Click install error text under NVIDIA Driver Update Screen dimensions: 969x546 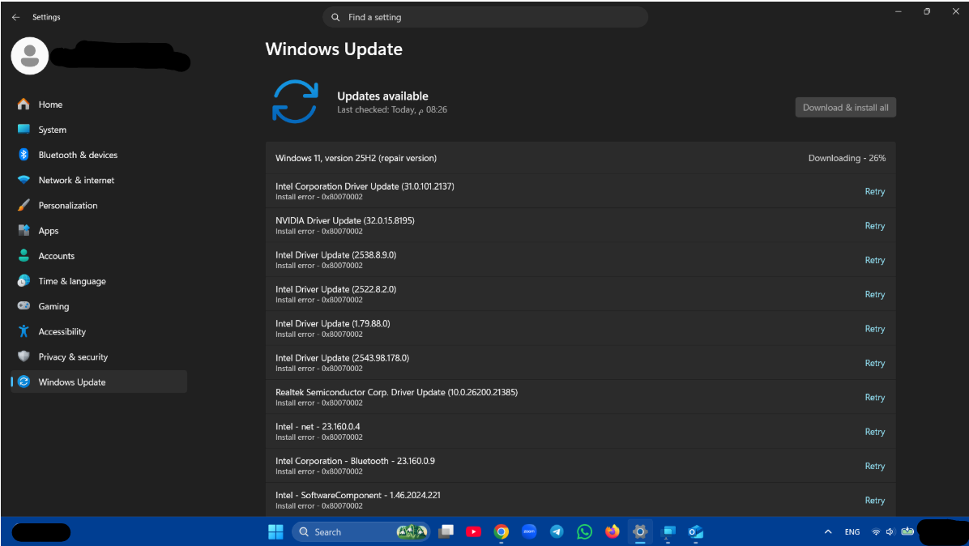coord(319,232)
